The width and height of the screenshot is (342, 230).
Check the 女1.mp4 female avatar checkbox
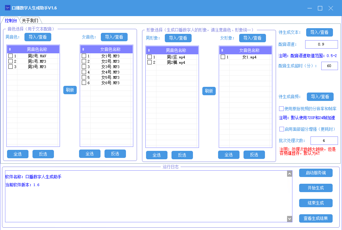click(223, 57)
